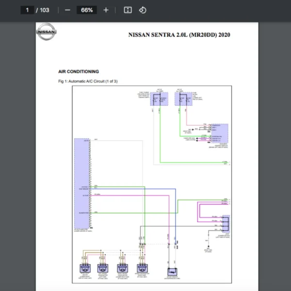Image resolution: width=291 pixels, height=291 pixels.
Task: Click the right fuse block at diagram top
Action: (x=184, y=100)
